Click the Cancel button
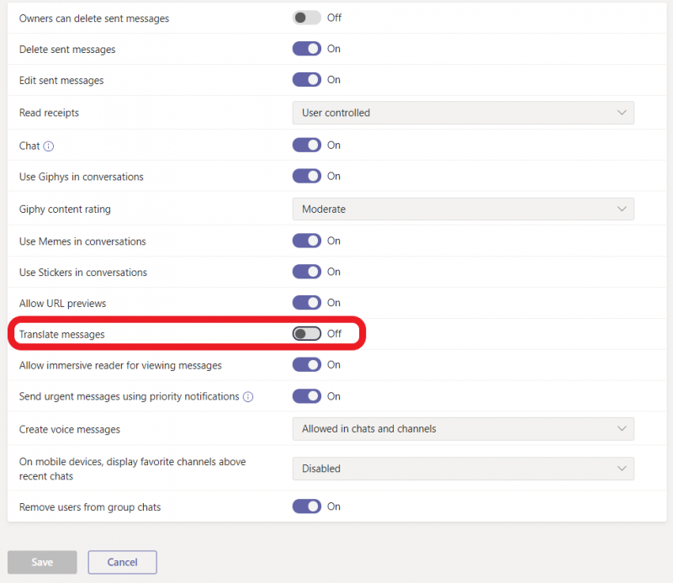 pos(122,562)
